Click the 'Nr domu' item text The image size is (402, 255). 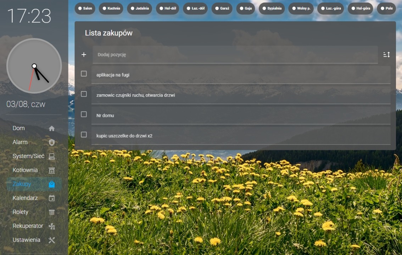[105, 115]
